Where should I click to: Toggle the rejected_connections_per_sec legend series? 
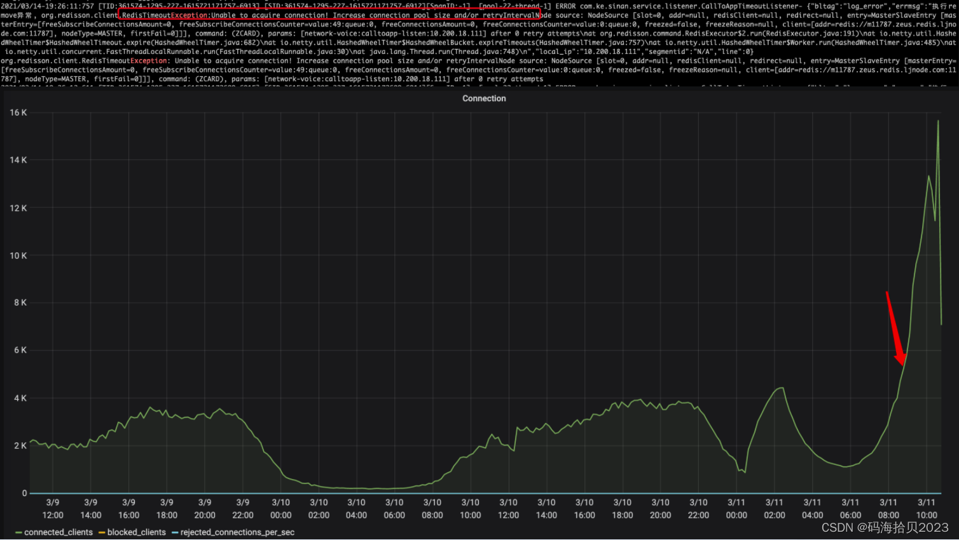point(237,532)
